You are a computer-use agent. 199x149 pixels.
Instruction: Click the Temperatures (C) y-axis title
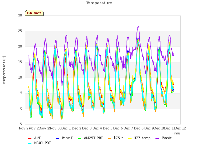(x=4, y=70)
